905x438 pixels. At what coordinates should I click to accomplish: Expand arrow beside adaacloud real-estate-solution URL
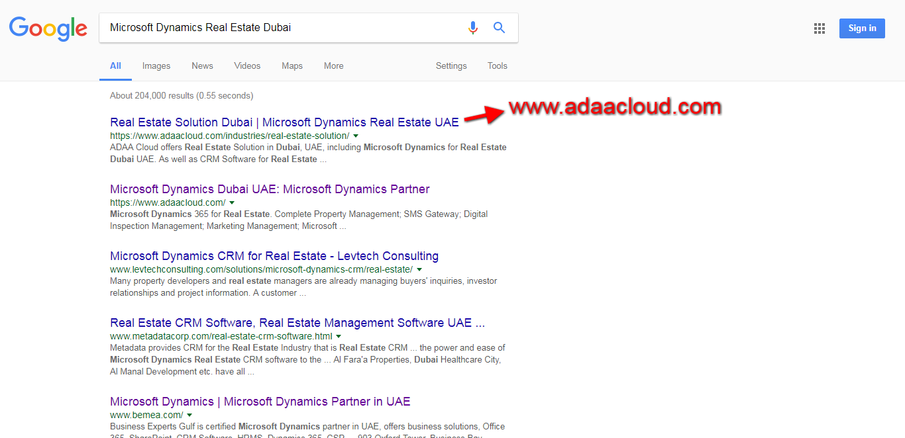356,136
